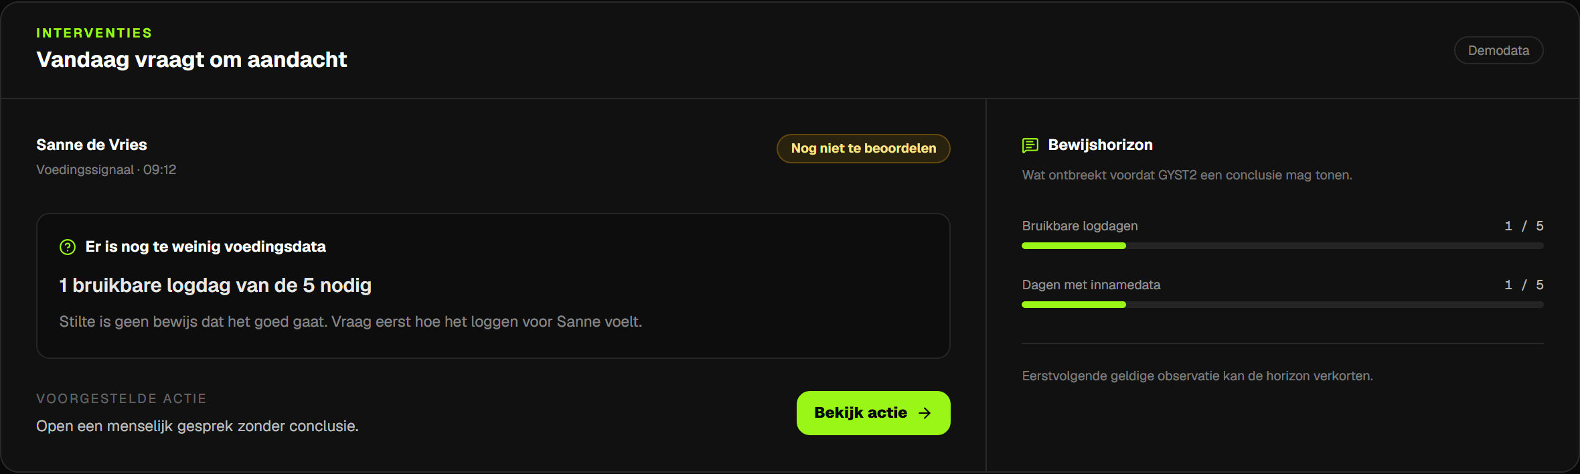Click the Voedingssignaal 09:12 timestamp
Viewport: 1580px width, 474px height.
click(106, 170)
